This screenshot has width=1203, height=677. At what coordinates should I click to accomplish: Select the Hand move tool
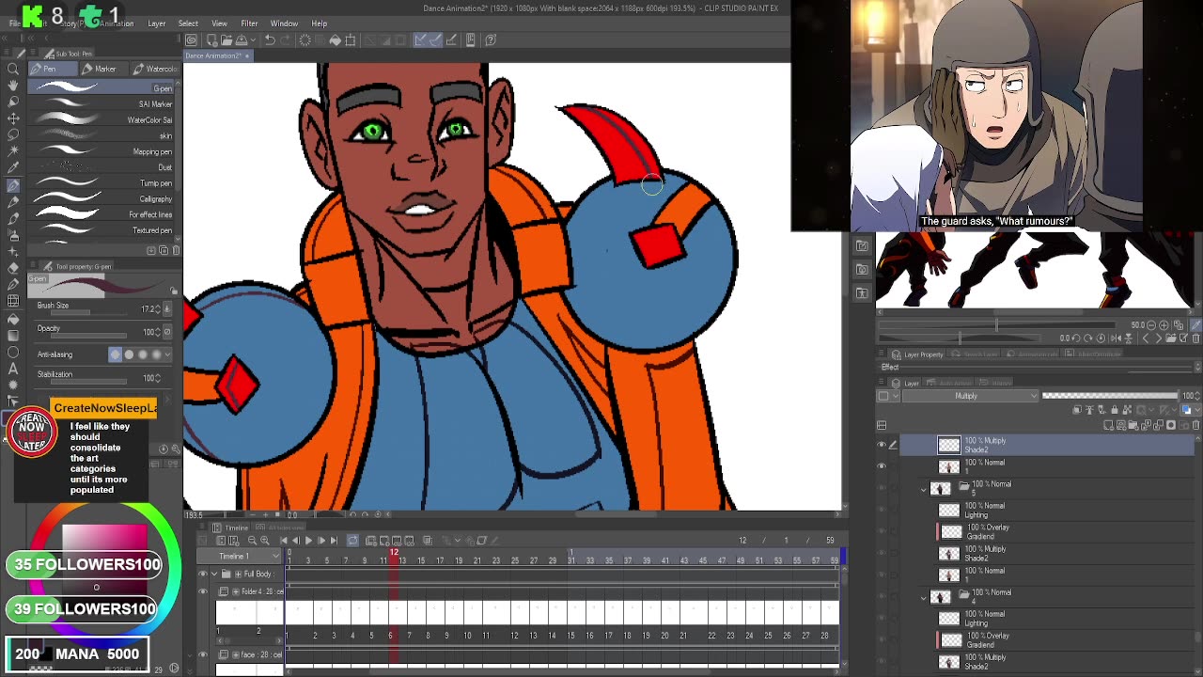[x=13, y=86]
